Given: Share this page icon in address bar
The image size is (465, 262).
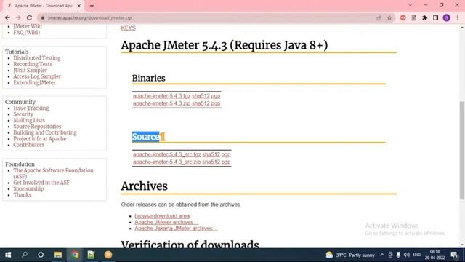Looking at the screenshot, I should (x=379, y=17).
